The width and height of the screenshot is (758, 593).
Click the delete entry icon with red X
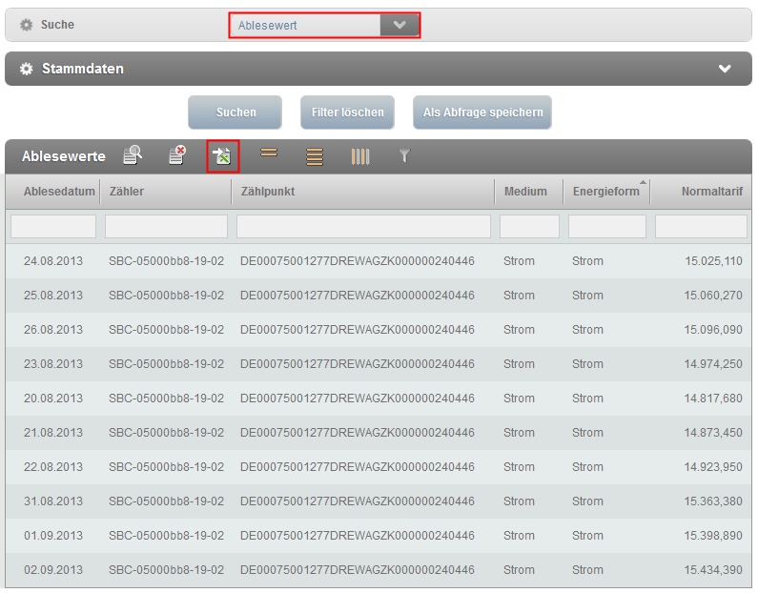coord(177,155)
